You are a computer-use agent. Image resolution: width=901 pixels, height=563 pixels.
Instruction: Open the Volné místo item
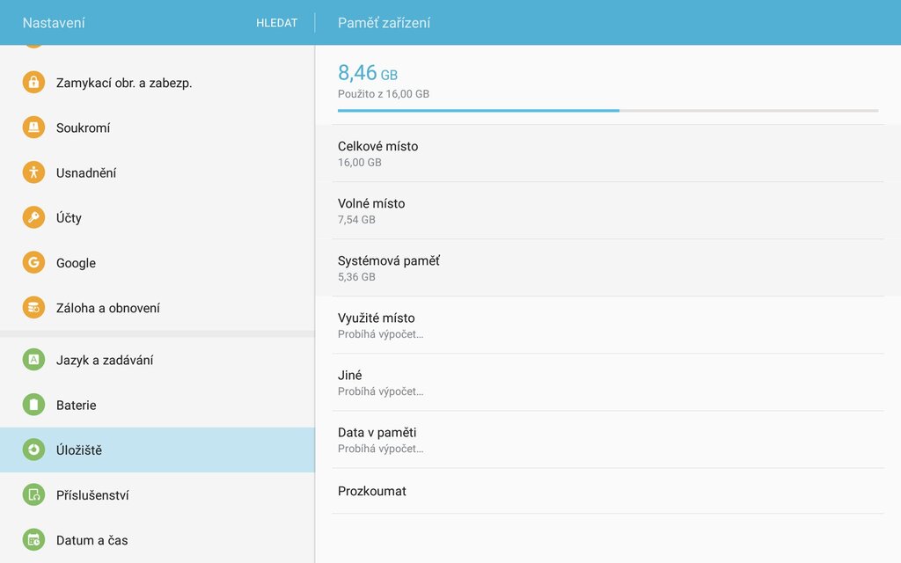click(x=607, y=210)
